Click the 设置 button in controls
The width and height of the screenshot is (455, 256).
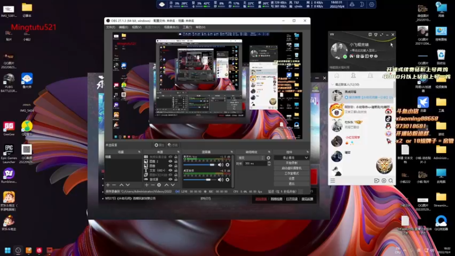(291, 179)
